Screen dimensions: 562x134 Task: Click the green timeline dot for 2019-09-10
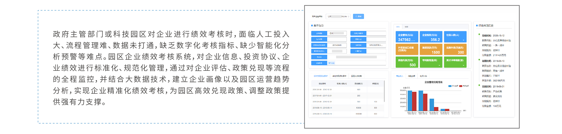click(x=479, y=60)
